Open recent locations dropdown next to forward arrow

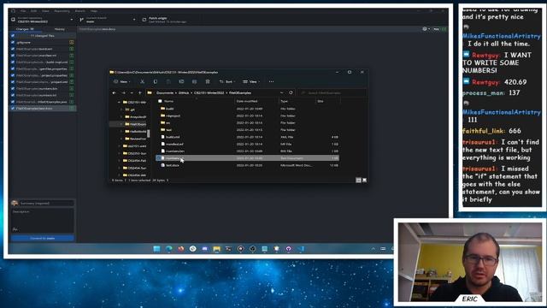tap(132, 93)
